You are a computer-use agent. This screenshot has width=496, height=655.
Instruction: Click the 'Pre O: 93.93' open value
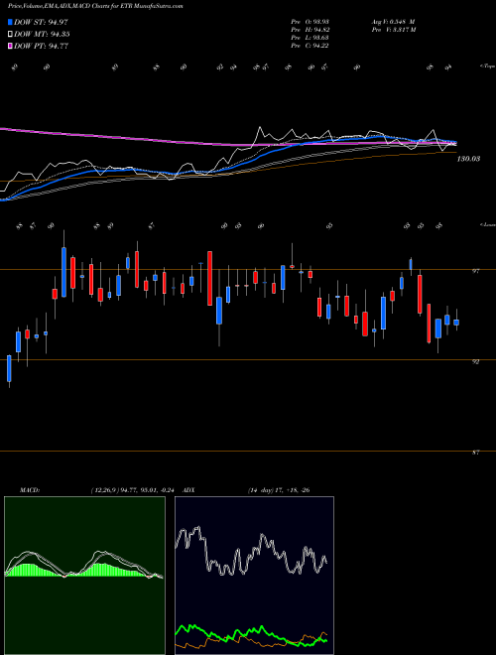[x=310, y=22]
